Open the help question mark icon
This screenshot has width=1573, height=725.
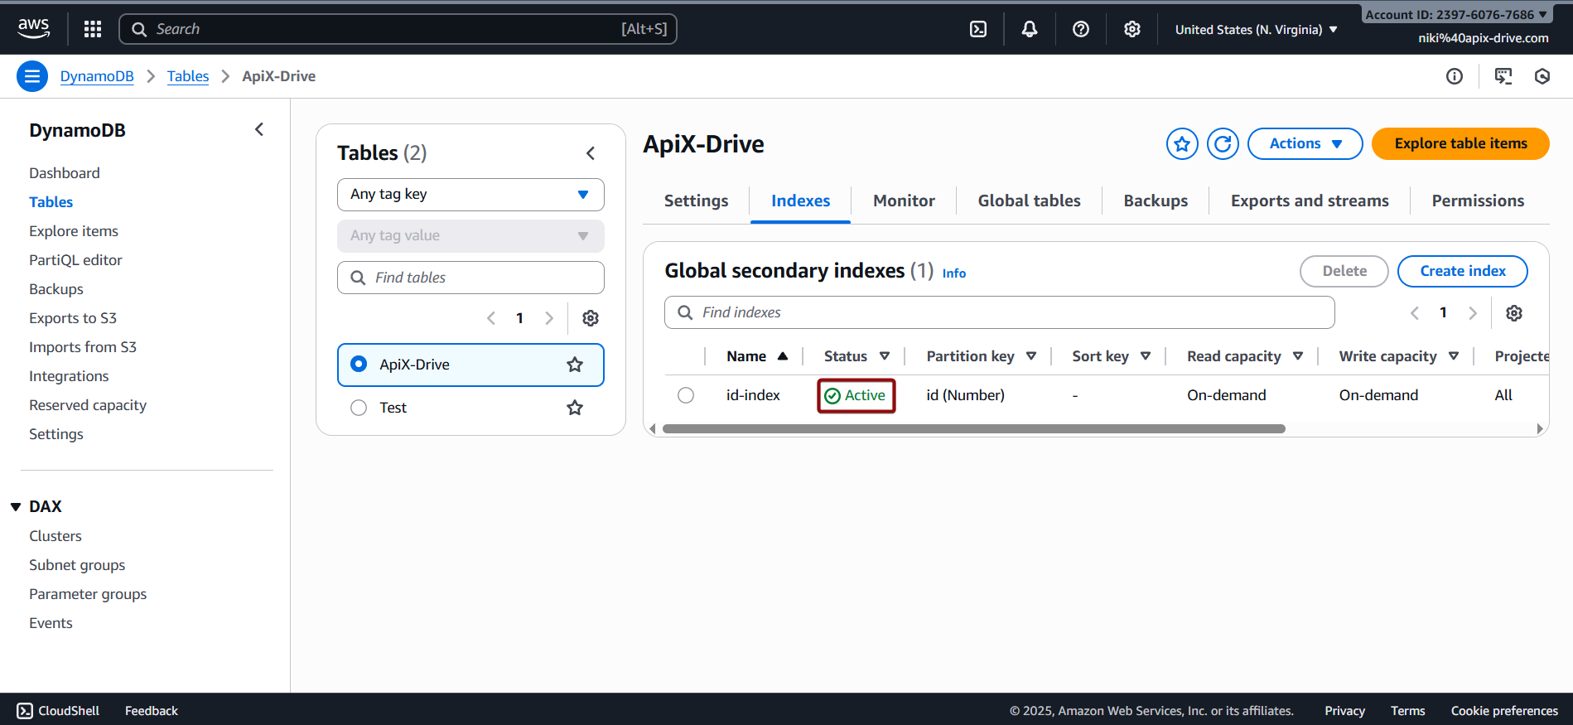click(x=1081, y=29)
